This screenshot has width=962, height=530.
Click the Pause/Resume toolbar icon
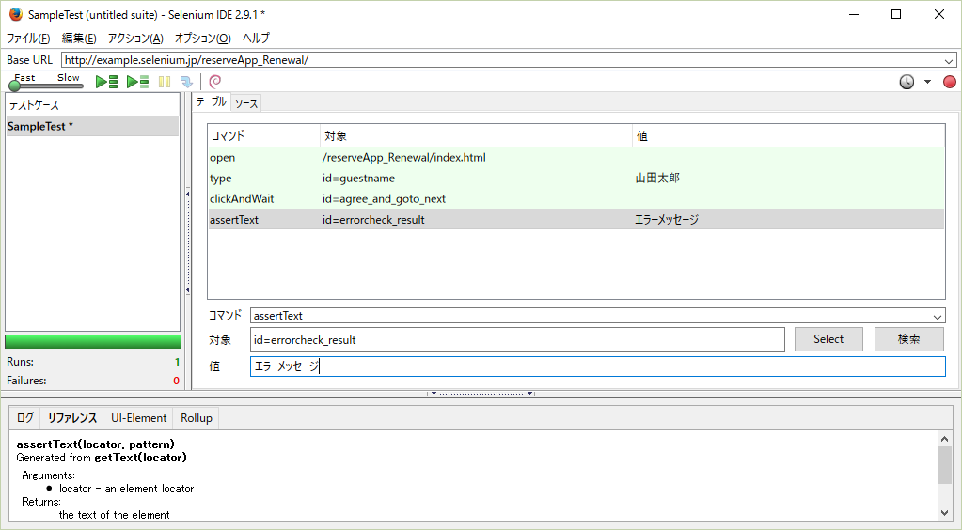pyautogui.click(x=165, y=82)
